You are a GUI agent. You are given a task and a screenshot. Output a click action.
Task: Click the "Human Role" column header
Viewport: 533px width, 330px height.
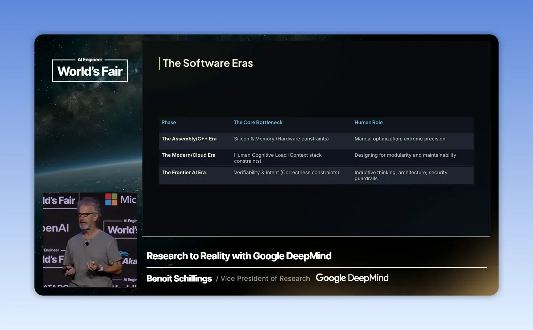pyautogui.click(x=368, y=123)
